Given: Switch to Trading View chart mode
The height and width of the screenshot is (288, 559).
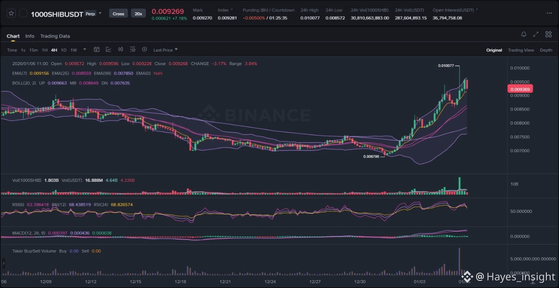Looking at the screenshot, I should 521,50.
